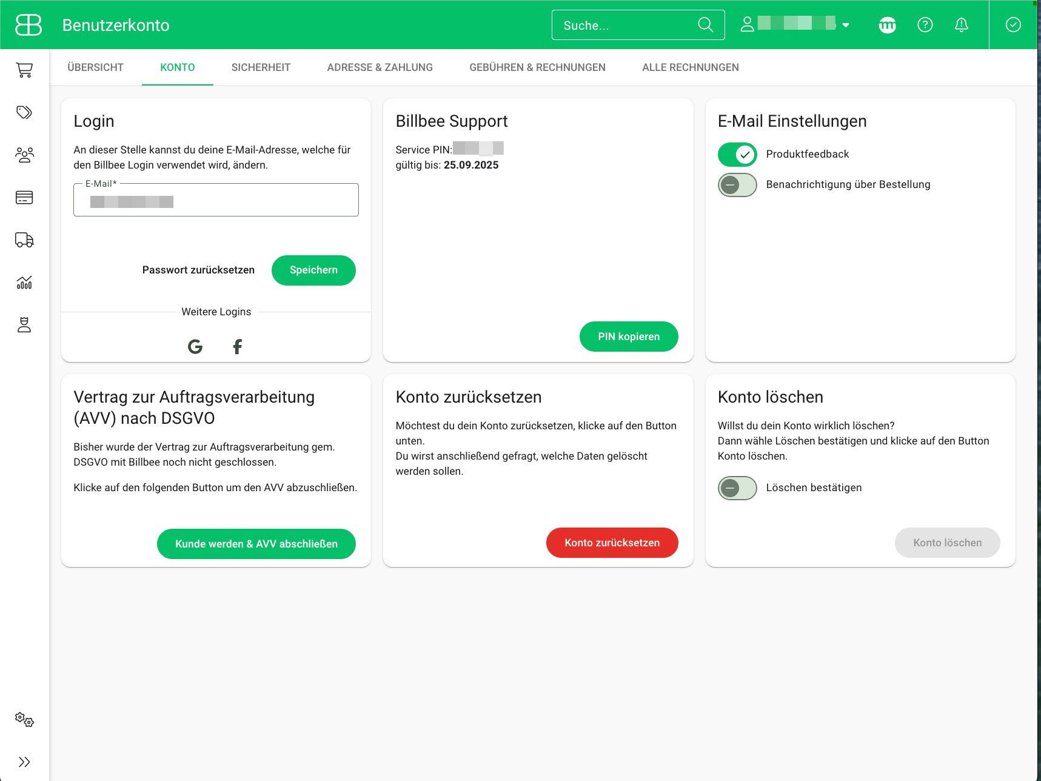Image resolution: width=1041 pixels, height=781 pixels.
Task: Click the E-Mail Einstellungen heading
Action: point(792,121)
